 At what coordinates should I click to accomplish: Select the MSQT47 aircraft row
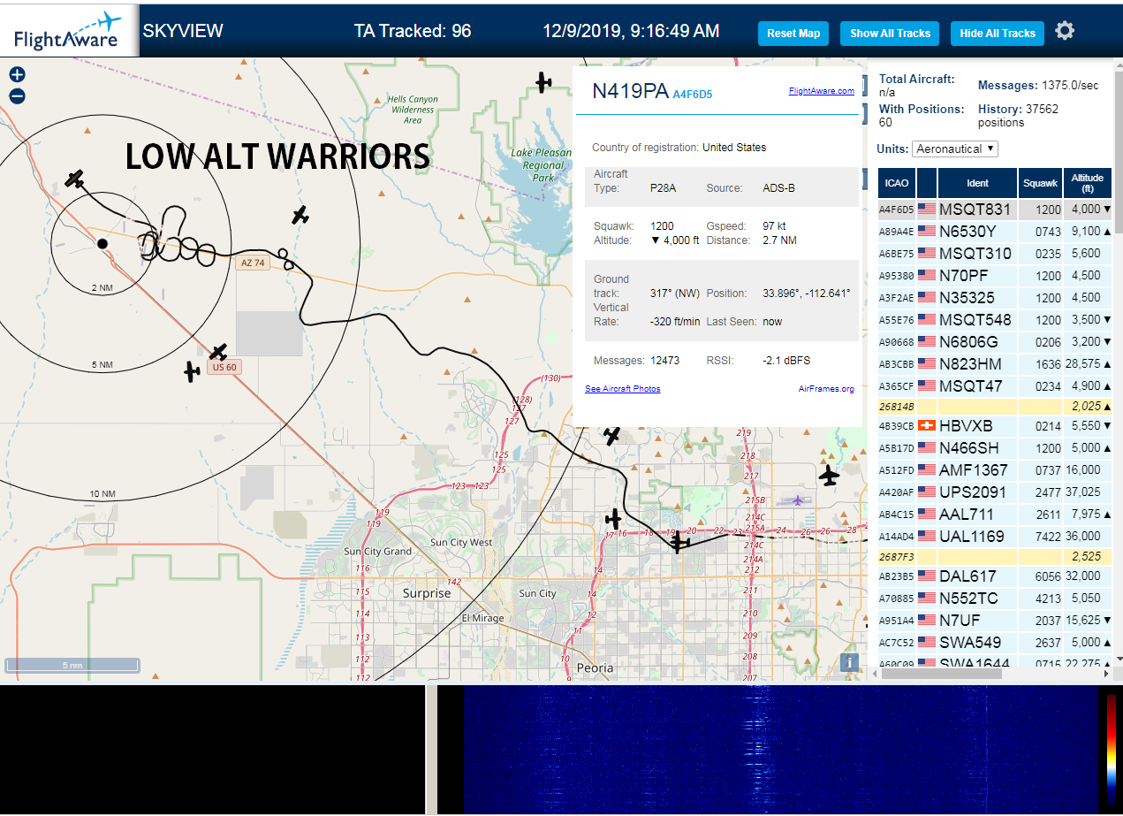point(995,386)
